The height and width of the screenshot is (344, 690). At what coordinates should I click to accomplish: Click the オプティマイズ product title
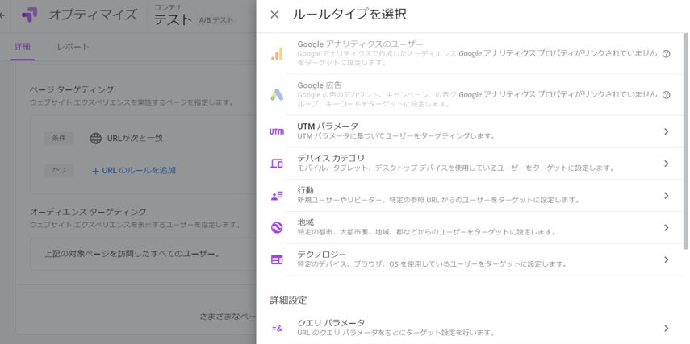[93, 15]
